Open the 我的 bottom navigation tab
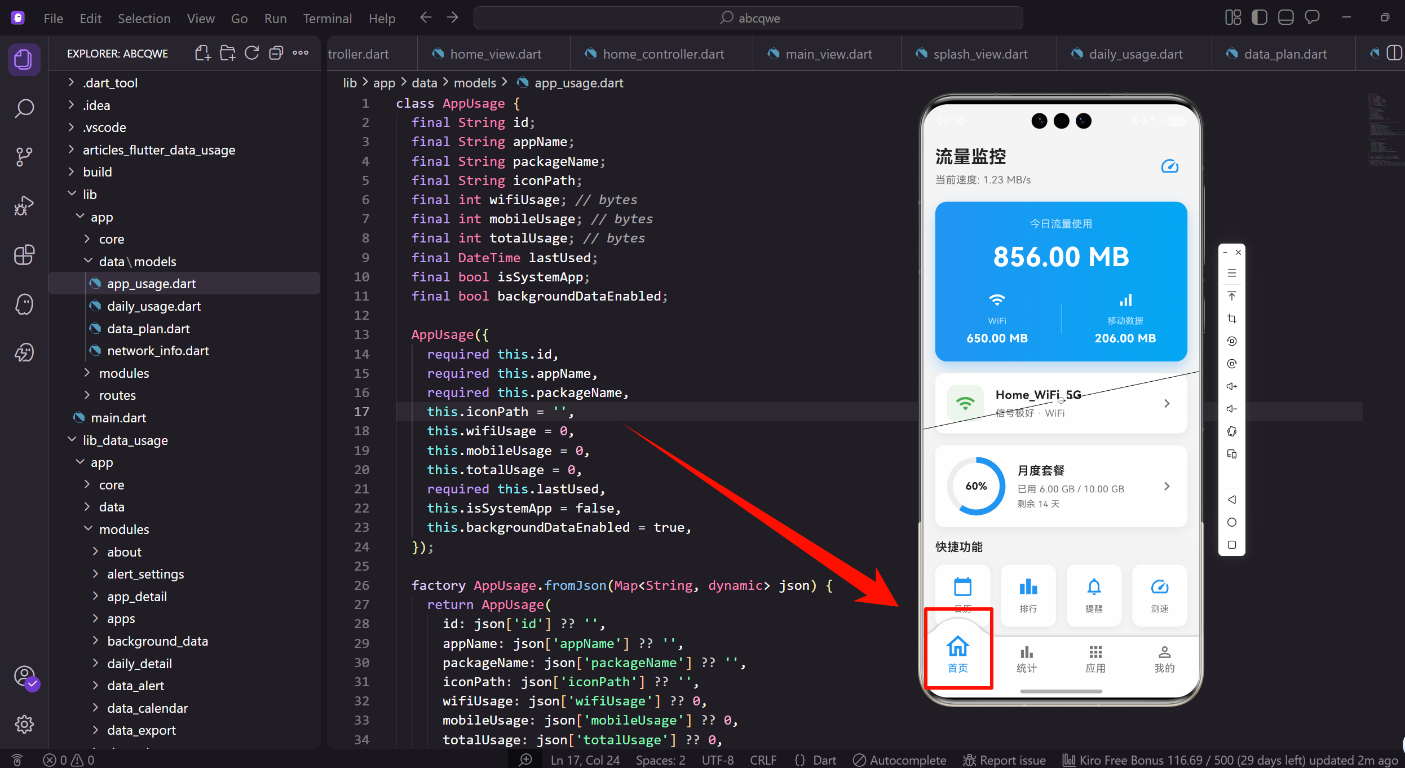The image size is (1405, 768). coord(1164,659)
